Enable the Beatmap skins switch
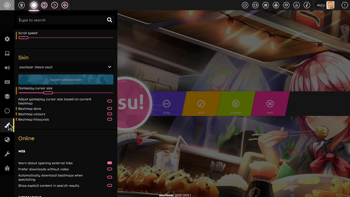350x197 pixels. [110, 109]
